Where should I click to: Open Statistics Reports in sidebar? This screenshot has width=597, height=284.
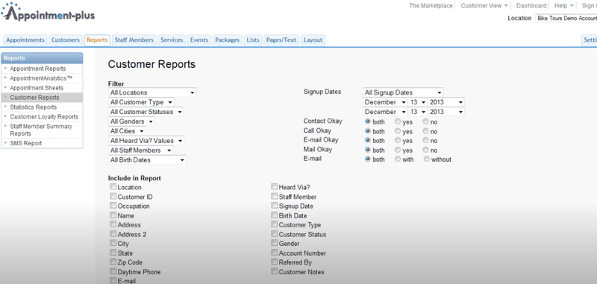click(33, 107)
